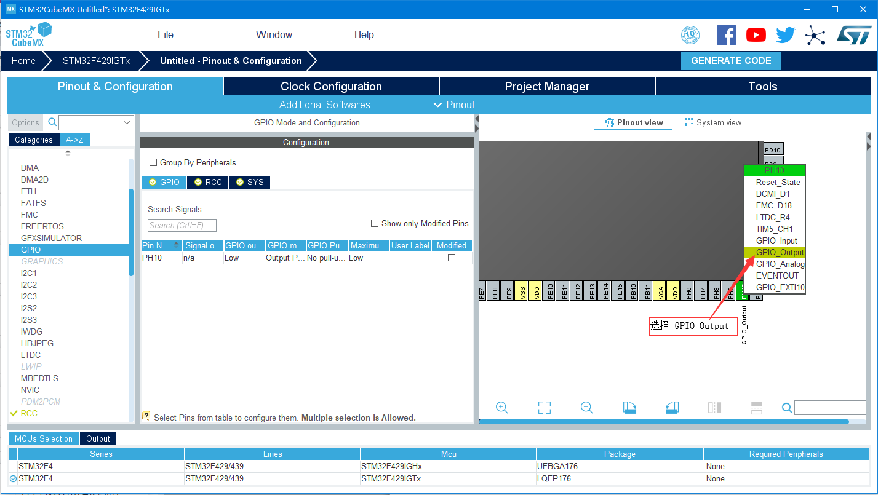
Task: Open the File menu
Action: coord(166,34)
